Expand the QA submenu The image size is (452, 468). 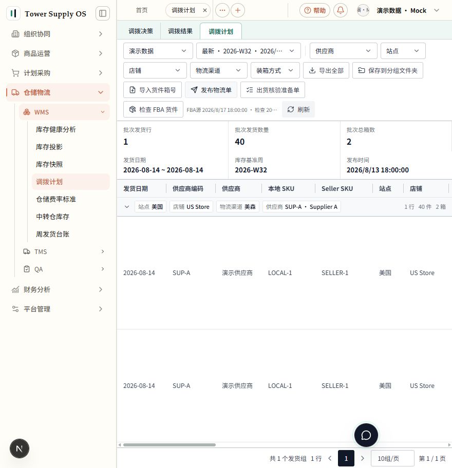coord(65,269)
